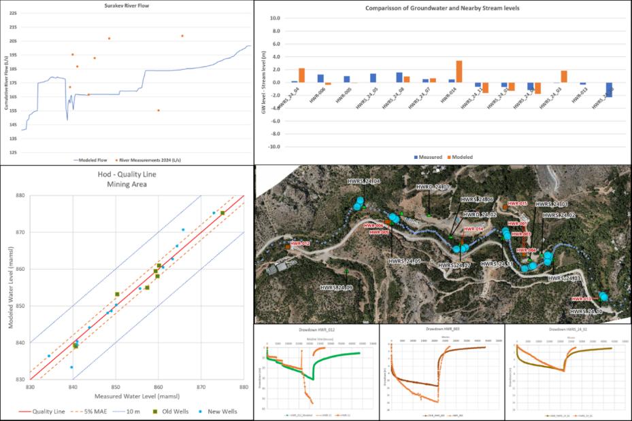Image resolution: width=632 pixels, height=421 pixels.
Task: Select the Modeled Flow legend item
Action: point(93,160)
